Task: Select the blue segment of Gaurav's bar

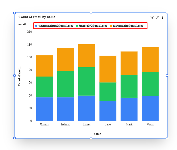Action: pos(44,109)
